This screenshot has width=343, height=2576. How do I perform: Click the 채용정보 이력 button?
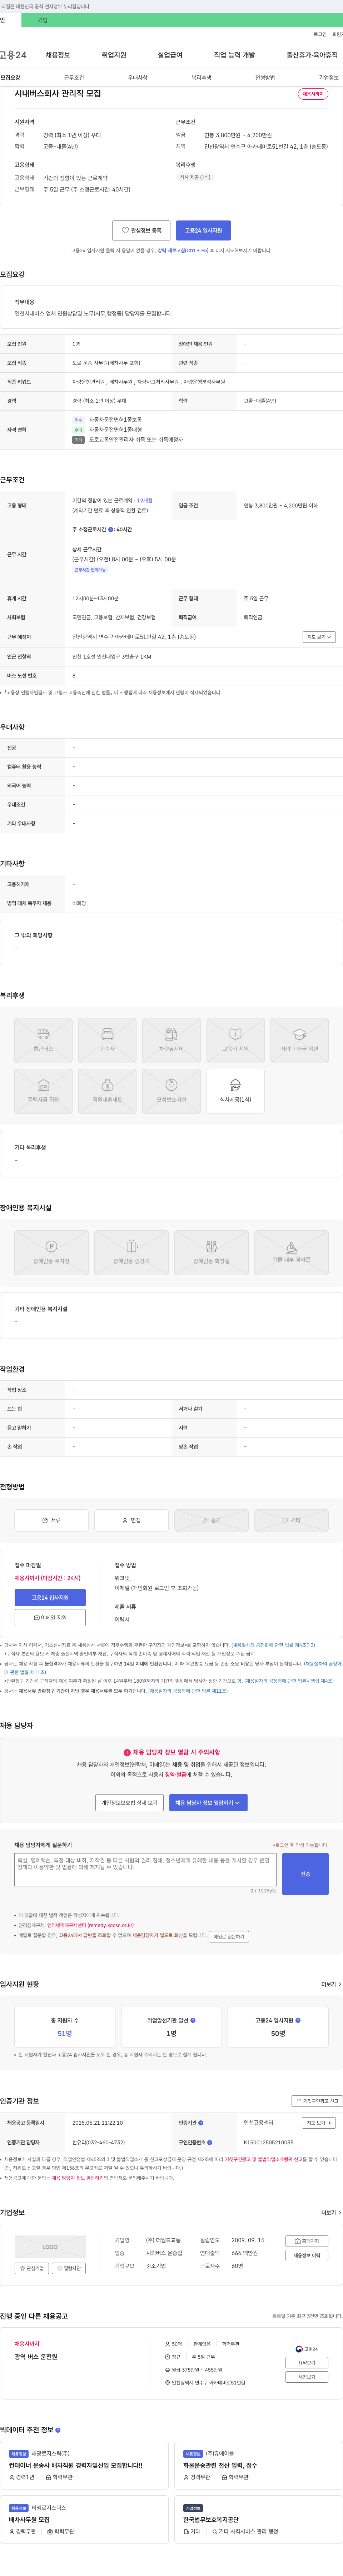pyautogui.click(x=307, y=2256)
